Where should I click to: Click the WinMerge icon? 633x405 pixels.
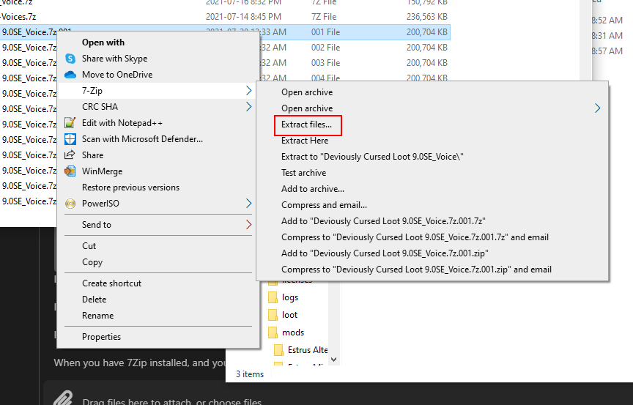(70, 171)
